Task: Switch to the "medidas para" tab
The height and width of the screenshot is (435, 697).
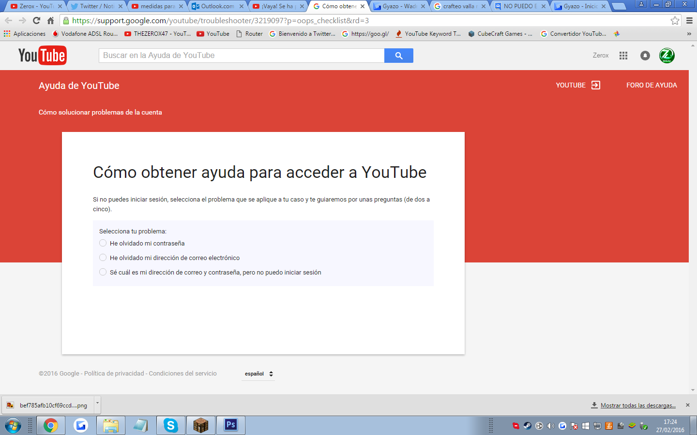Action: coord(156,6)
